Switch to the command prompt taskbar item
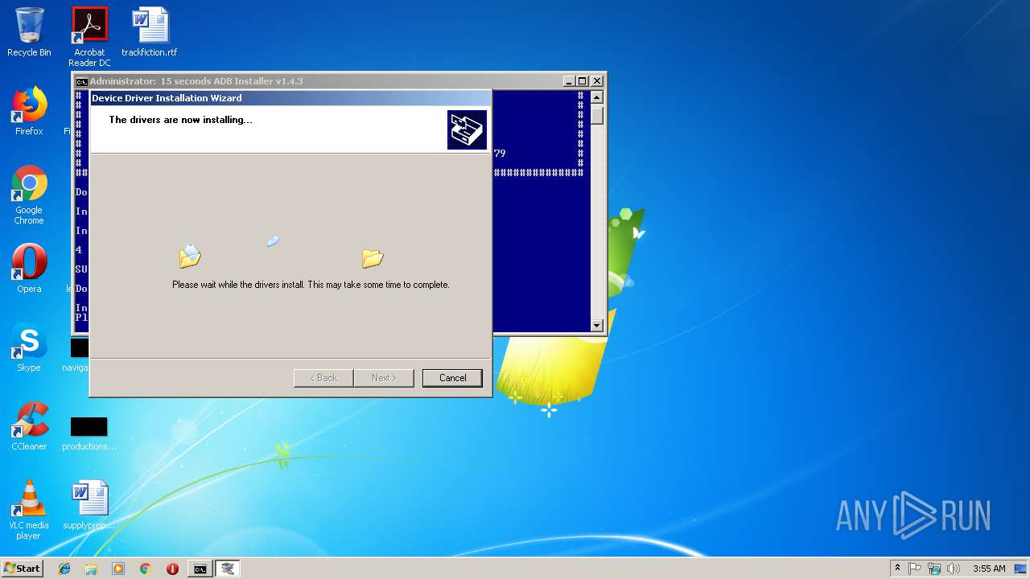Image resolution: width=1030 pixels, height=579 pixels. pyautogui.click(x=200, y=569)
